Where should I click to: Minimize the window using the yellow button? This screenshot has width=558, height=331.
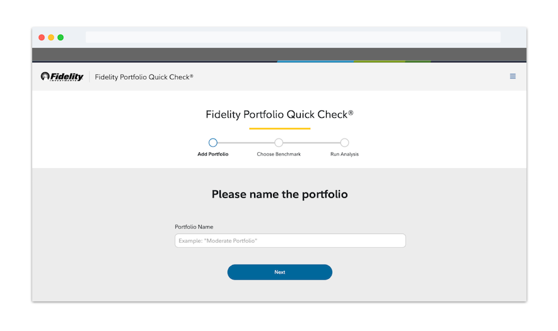point(51,37)
